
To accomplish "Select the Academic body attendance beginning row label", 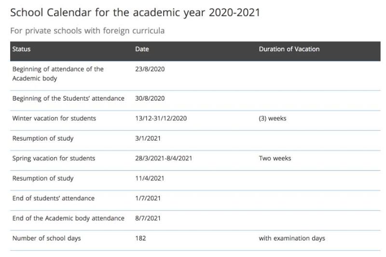I will point(57,73).
